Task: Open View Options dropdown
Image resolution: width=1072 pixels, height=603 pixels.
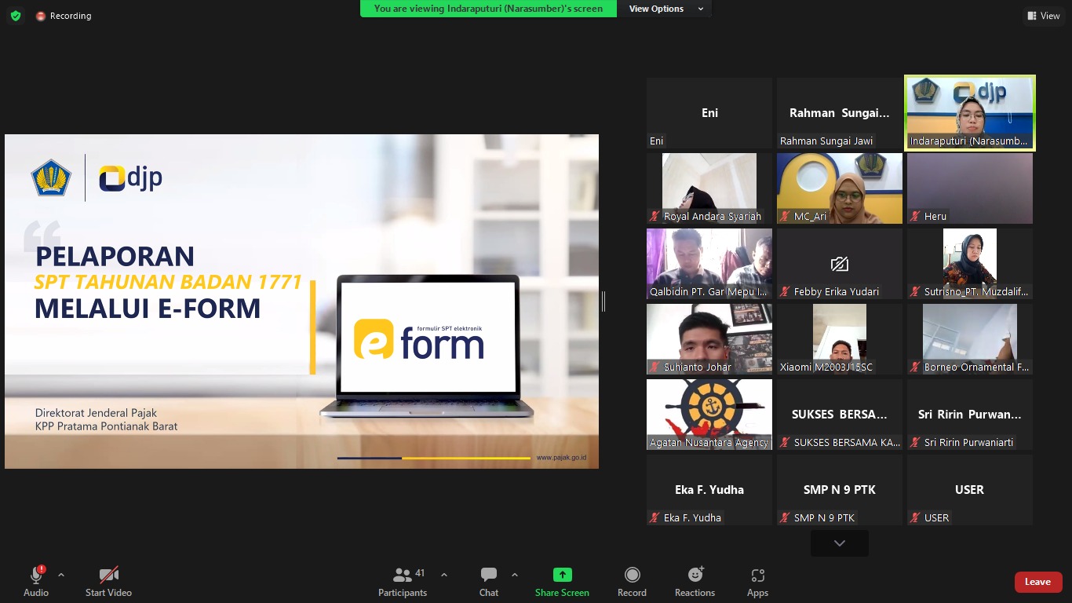Action: (x=665, y=9)
